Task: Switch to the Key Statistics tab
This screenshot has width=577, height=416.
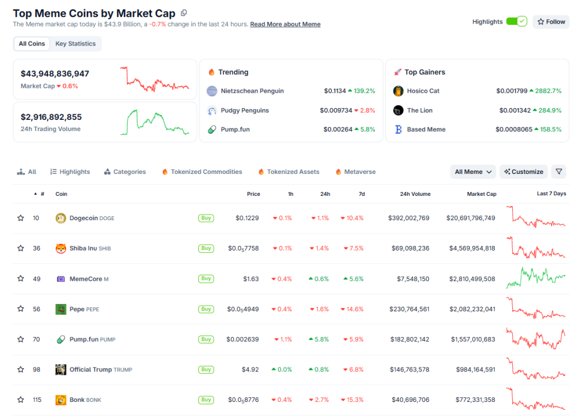Action: click(76, 44)
